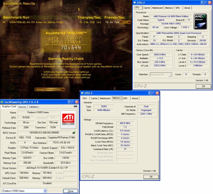Screen dimensions: 213x194
Task: Click the Core Voltage 1.536 V value
Action: (185, 27)
